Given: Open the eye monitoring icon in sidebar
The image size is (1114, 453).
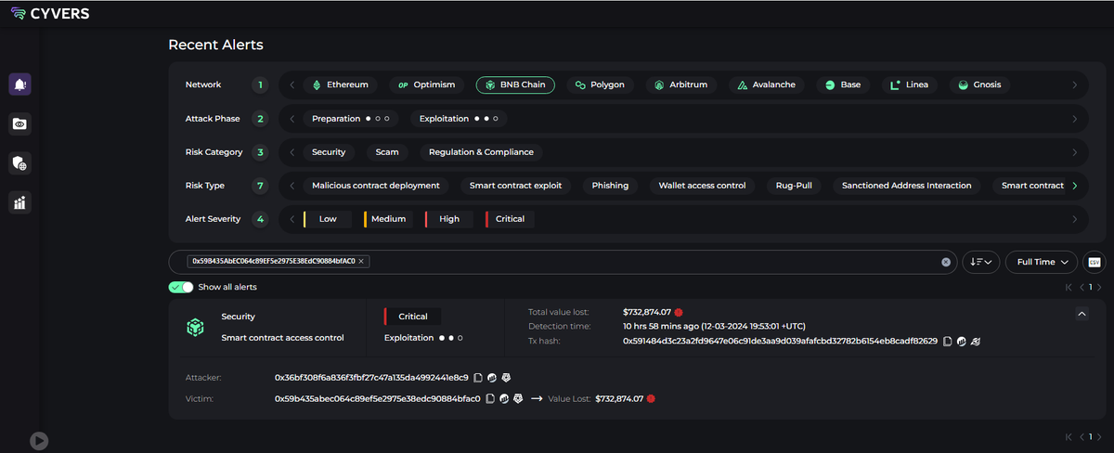Looking at the screenshot, I should tap(19, 123).
